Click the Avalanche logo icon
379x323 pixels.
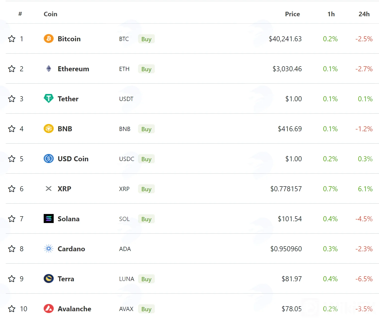pos(49,309)
